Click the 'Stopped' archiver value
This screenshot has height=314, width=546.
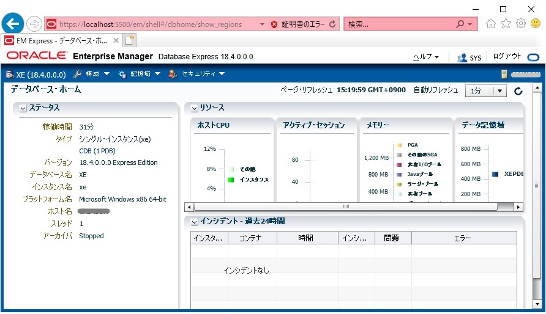point(91,236)
